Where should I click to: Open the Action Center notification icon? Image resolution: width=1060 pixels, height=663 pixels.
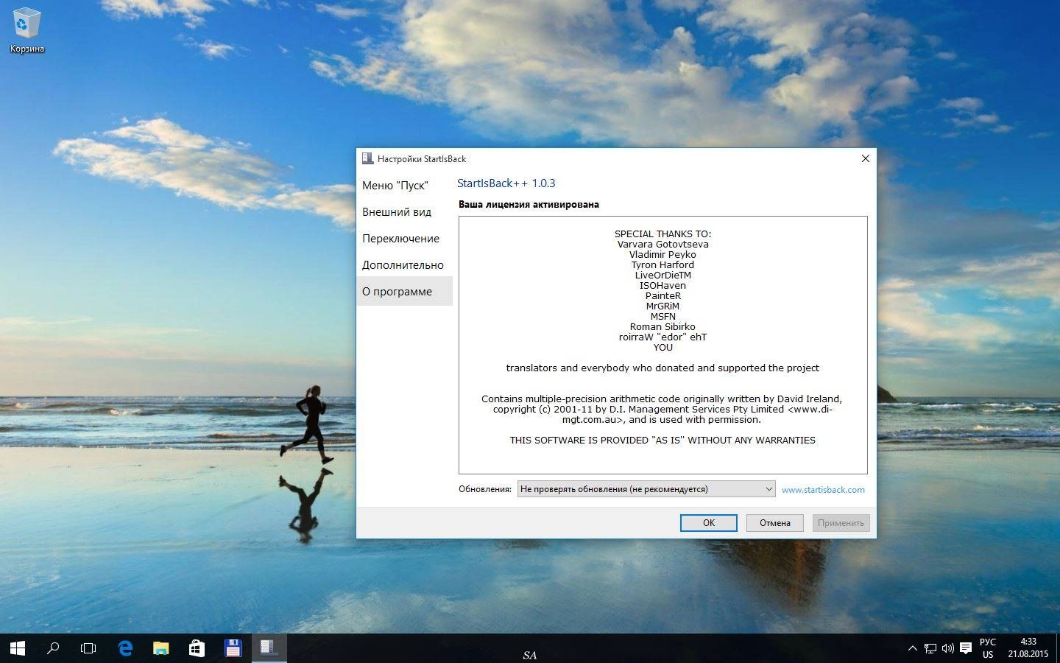click(966, 648)
